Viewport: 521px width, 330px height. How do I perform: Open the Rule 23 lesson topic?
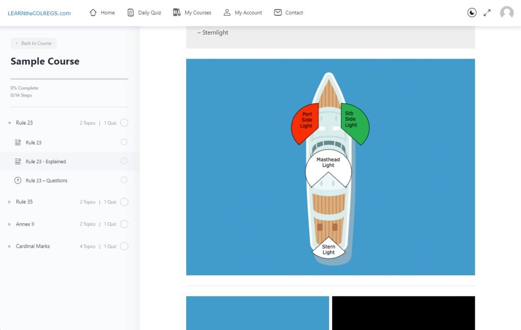point(34,143)
